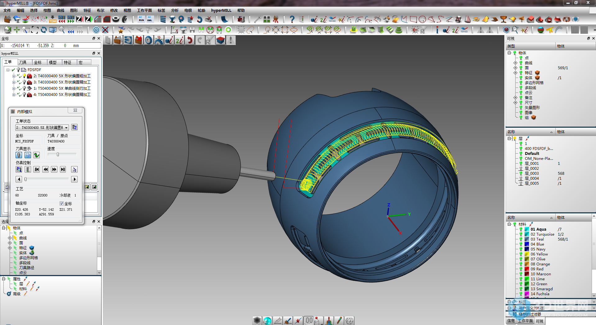This screenshot has width=596, height=325.
Task: Expand job 3: T40300400 tree node
Action: click(14, 82)
